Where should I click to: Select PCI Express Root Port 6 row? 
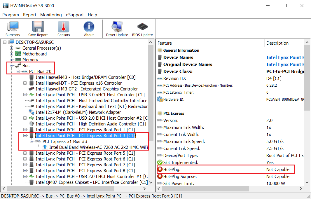[85, 159]
